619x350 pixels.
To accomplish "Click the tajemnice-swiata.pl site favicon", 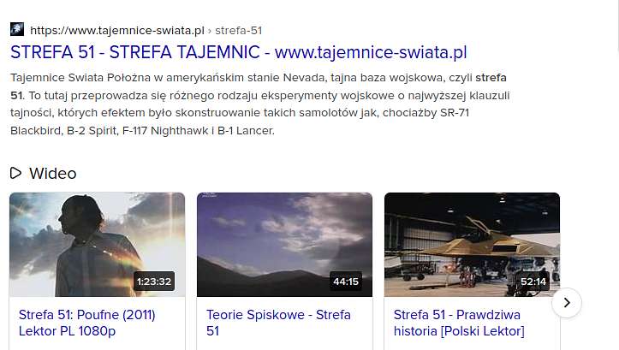I will pos(17,30).
